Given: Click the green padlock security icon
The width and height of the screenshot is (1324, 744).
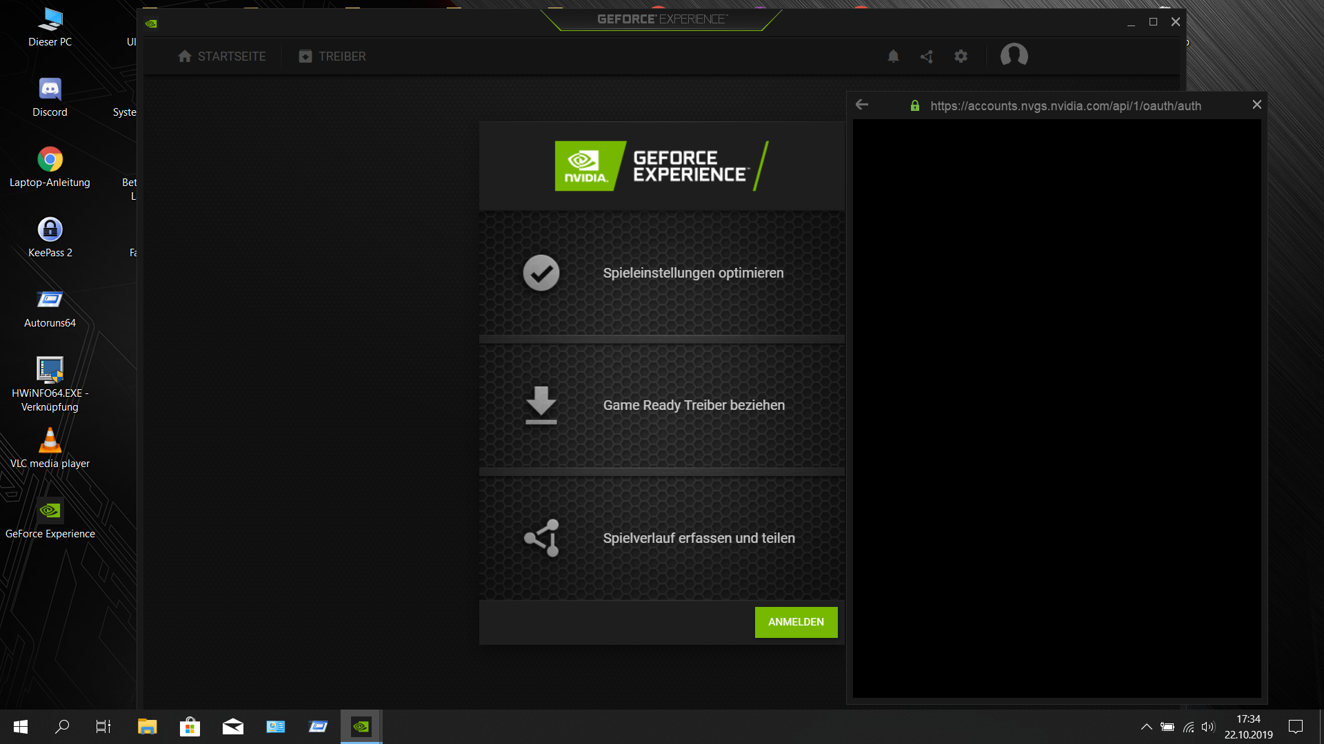Looking at the screenshot, I should coord(914,105).
